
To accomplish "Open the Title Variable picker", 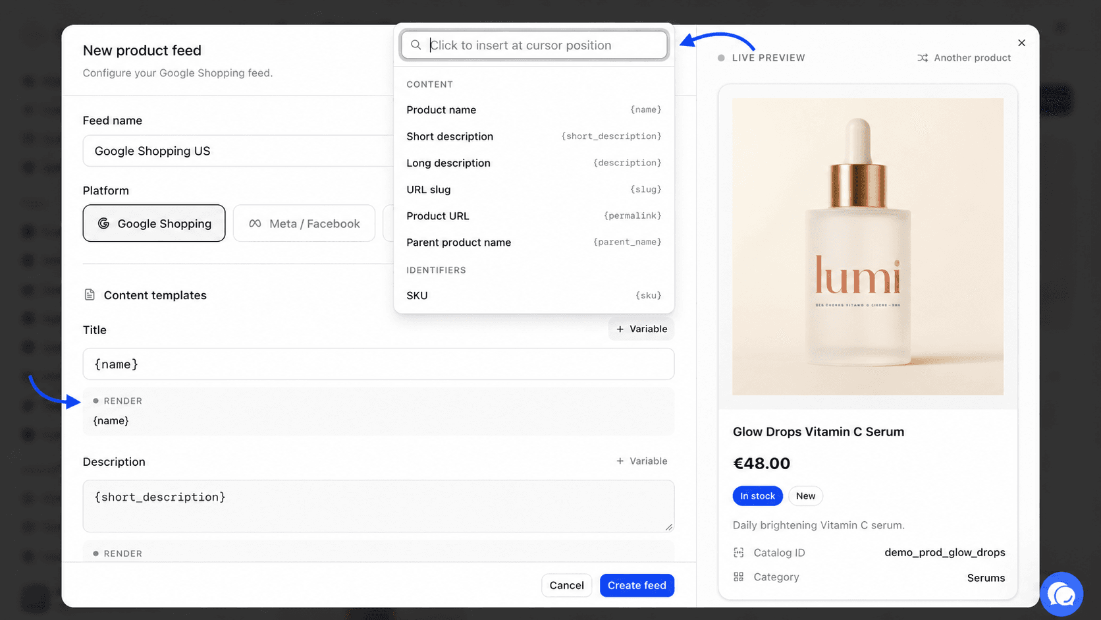I will click(x=641, y=329).
